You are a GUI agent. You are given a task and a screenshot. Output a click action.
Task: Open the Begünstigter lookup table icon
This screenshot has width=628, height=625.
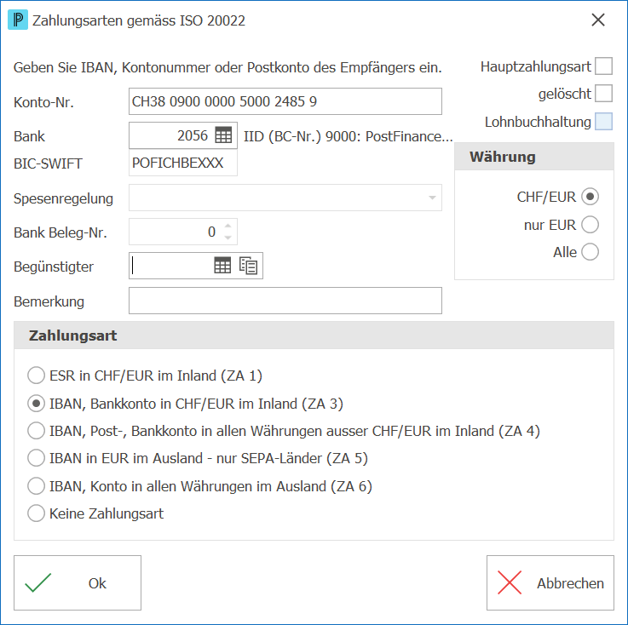pyautogui.click(x=222, y=266)
